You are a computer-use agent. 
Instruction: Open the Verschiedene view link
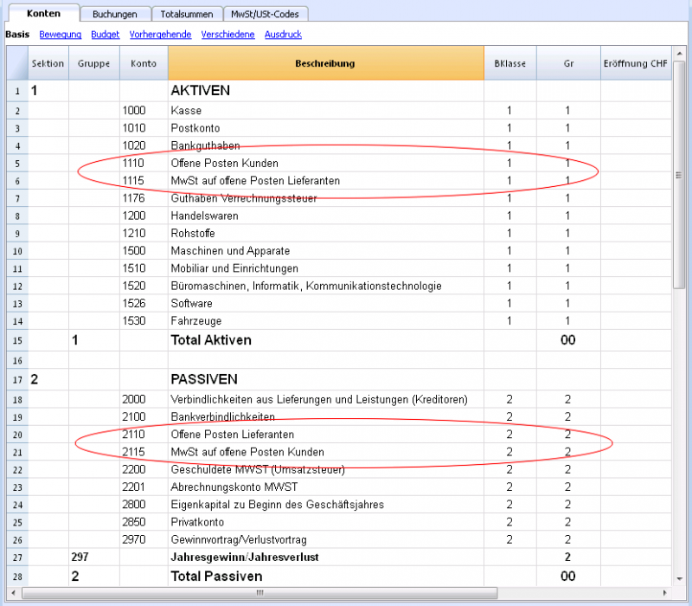(x=227, y=35)
